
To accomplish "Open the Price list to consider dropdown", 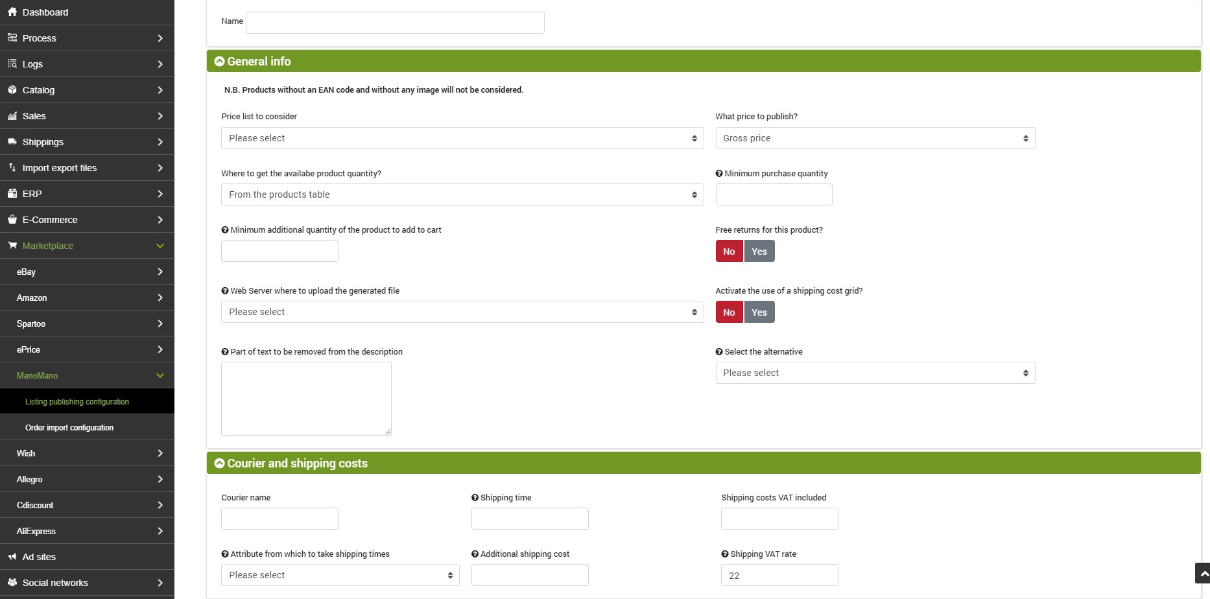I will pos(462,138).
